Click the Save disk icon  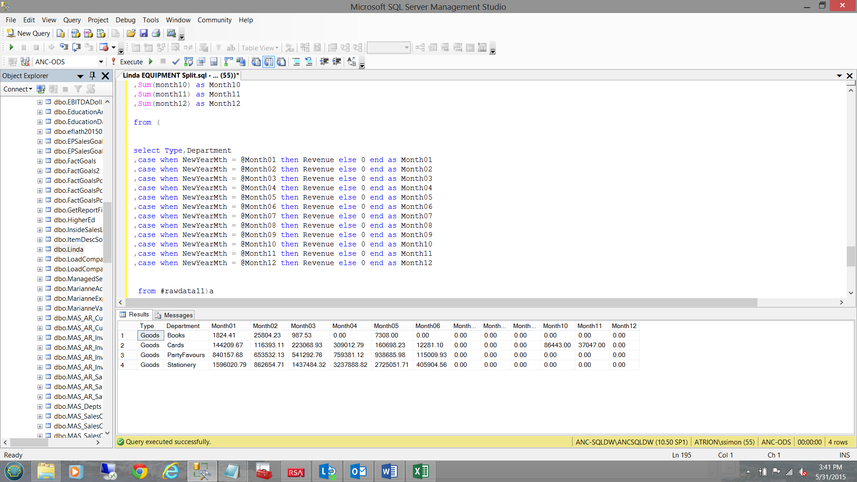point(143,33)
